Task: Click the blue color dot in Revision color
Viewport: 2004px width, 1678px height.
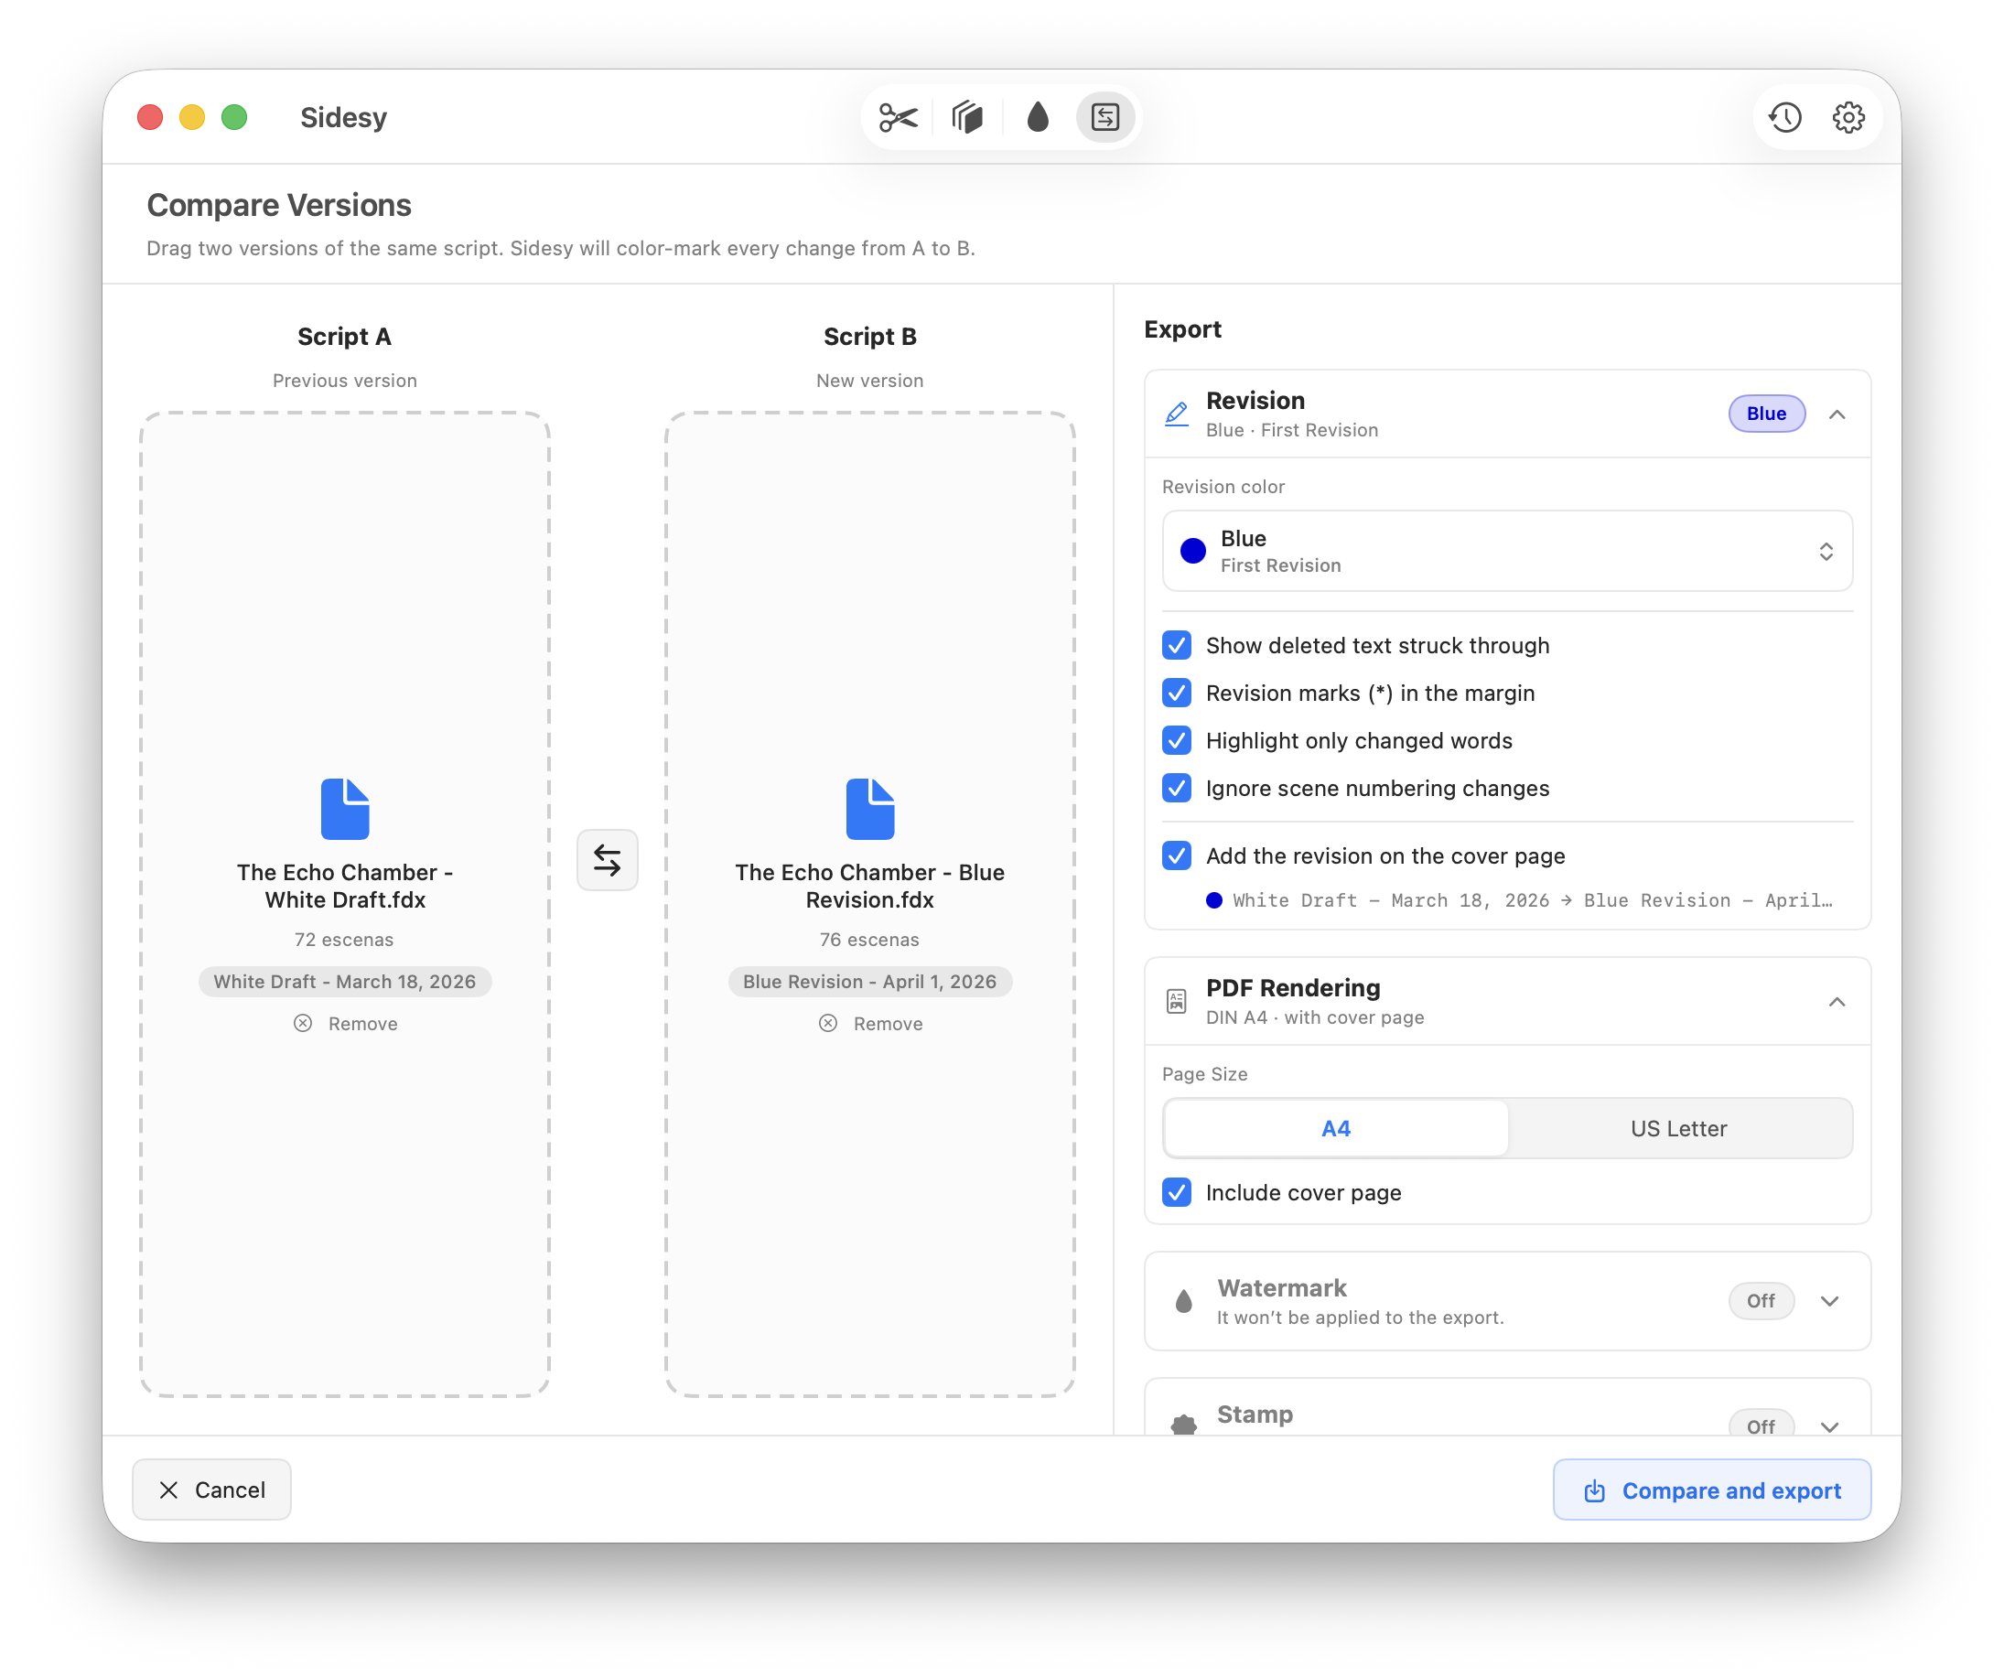Action: tap(1193, 552)
